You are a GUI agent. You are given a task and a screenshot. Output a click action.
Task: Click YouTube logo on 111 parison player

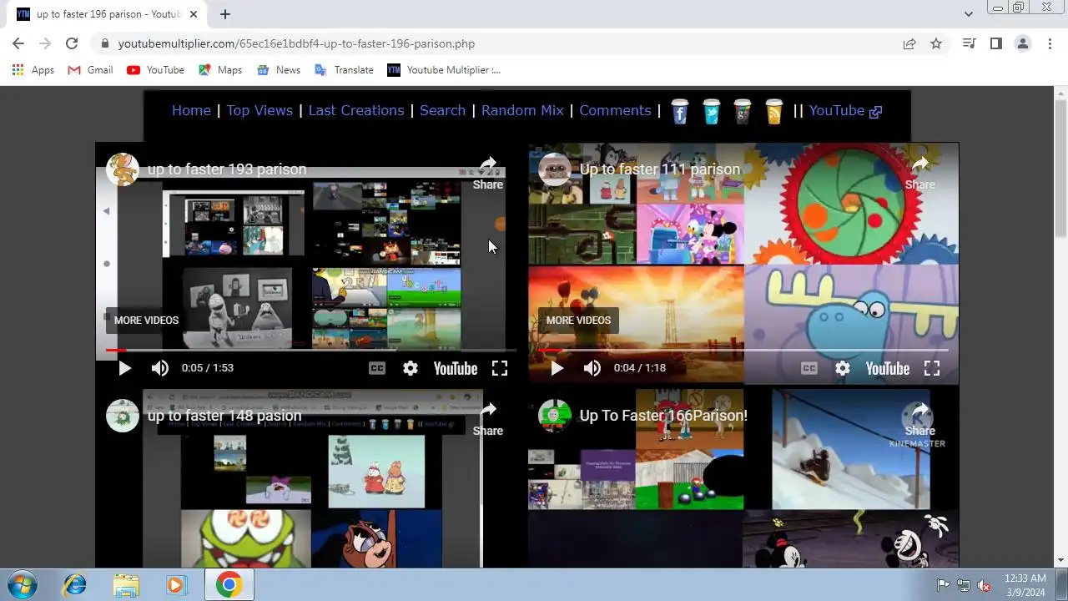[x=888, y=368]
